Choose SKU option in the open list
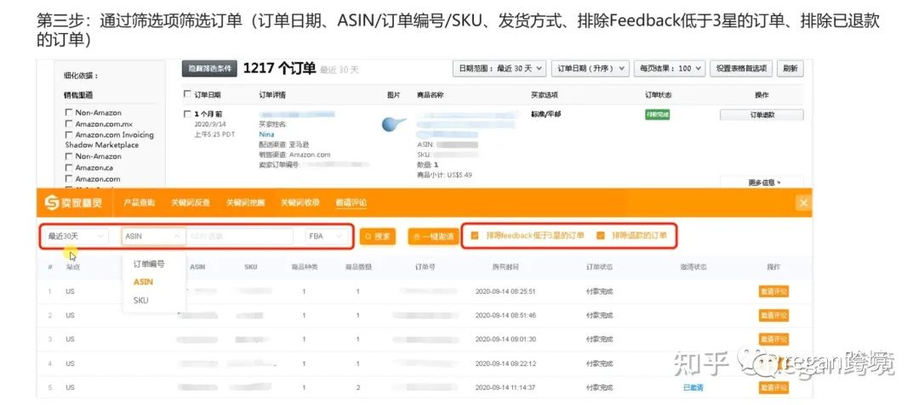This screenshot has width=919, height=405. [140, 301]
